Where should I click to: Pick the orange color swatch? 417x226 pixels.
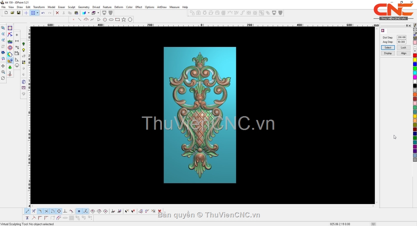(x=415, y=95)
